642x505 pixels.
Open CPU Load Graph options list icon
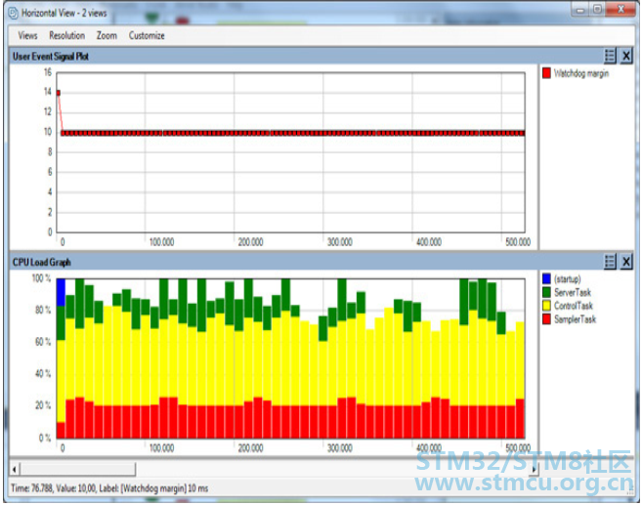(x=610, y=262)
